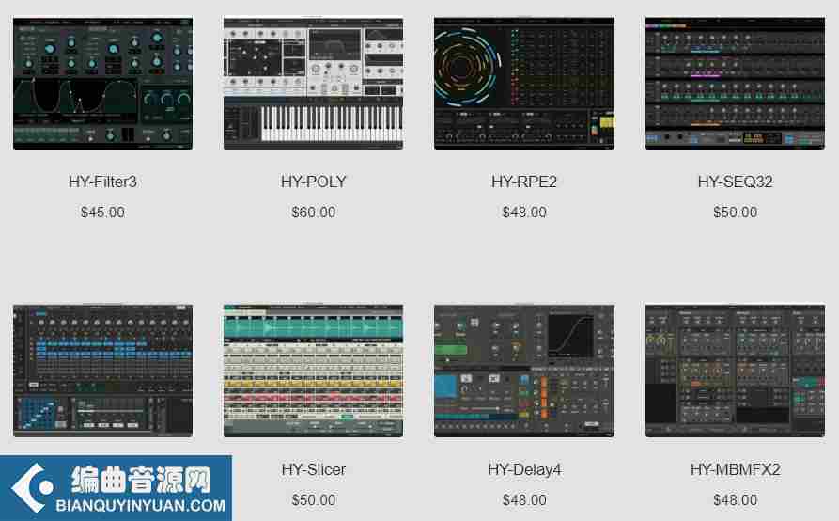Open the HY-Filter3 product thumbnail
This screenshot has height=521, width=839.
click(102, 84)
